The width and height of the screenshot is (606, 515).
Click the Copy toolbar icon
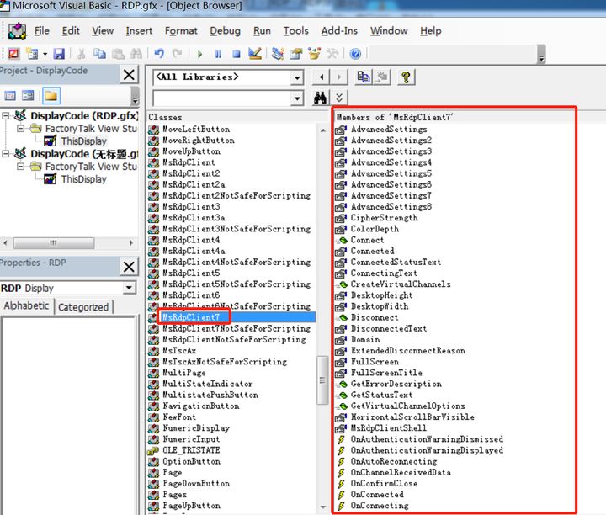pos(99,54)
